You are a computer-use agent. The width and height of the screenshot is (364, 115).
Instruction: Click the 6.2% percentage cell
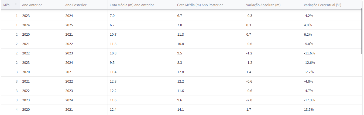(308, 34)
